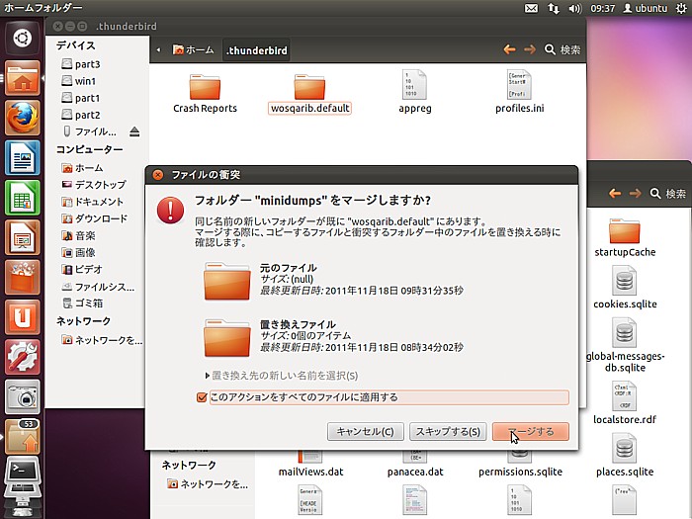Open ネットワークを... in rear window sidebar

(x=208, y=484)
